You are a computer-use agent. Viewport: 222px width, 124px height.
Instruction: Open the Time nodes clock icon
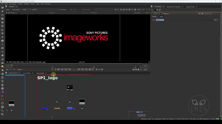(x=2, y=15)
